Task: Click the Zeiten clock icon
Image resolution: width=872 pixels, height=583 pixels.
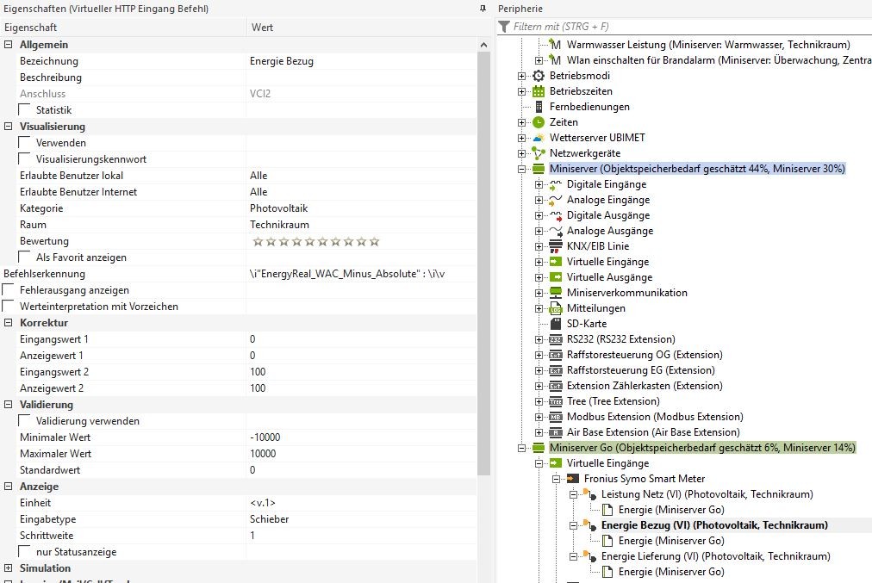Action: coord(539,122)
